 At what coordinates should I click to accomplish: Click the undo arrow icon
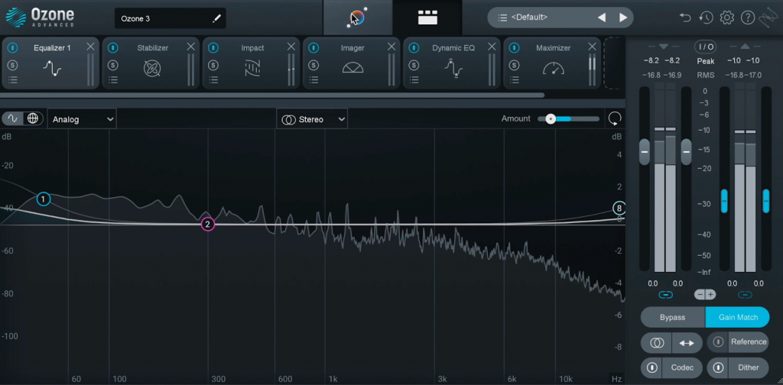pyautogui.click(x=685, y=18)
